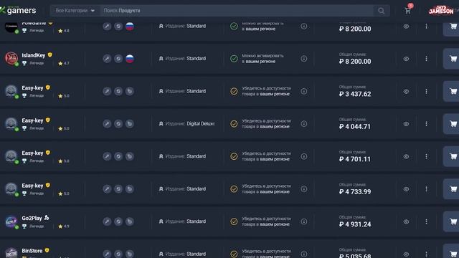Open the shopping cart in header

tap(407, 11)
